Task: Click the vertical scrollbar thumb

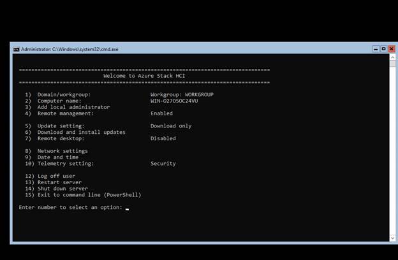Action: [x=392, y=64]
